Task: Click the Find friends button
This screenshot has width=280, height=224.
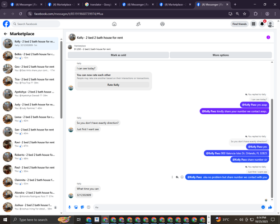Action: point(240,24)
